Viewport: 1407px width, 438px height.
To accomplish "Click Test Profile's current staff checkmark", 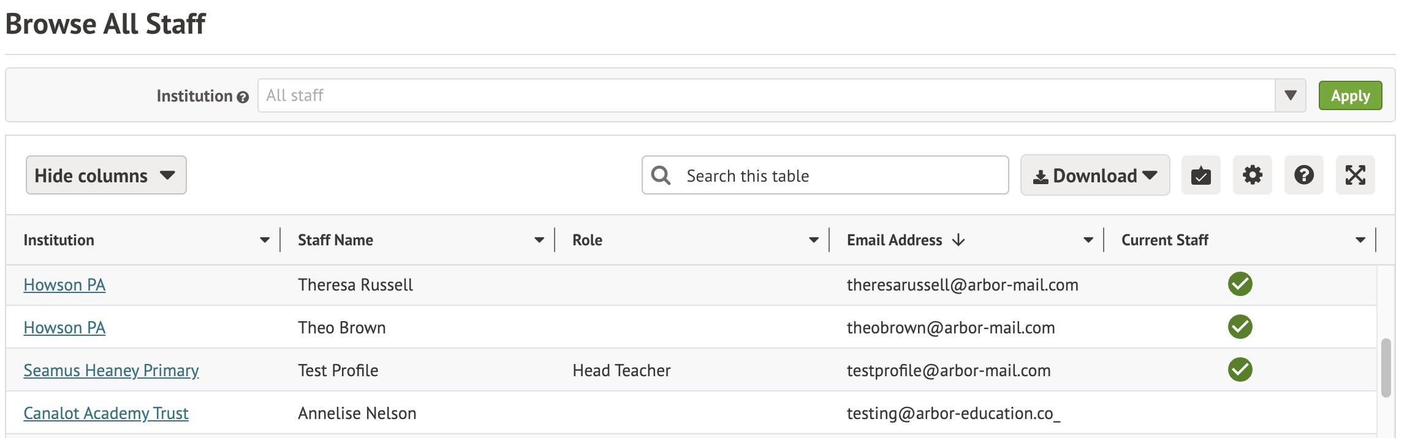I will (x=1240, y=370).
